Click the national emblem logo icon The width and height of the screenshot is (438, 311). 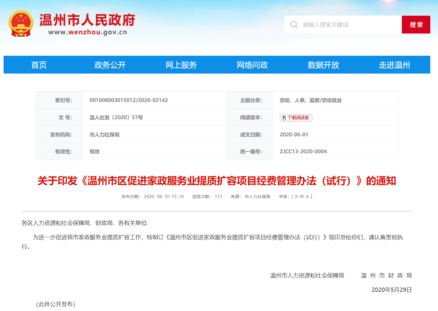(21, 24)
